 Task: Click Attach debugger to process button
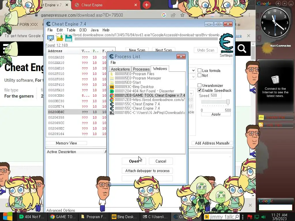tap(147, 171)
